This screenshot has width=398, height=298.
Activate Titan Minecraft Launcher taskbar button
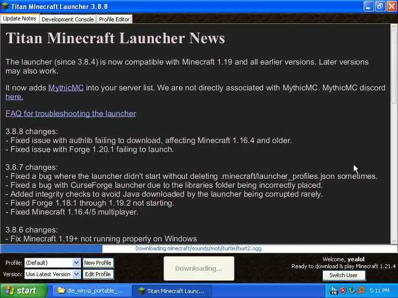[172, 291]
